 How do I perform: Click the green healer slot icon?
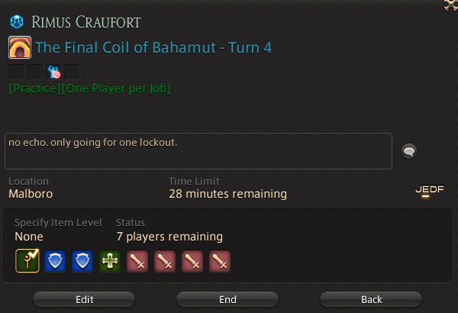coord(110,261)
